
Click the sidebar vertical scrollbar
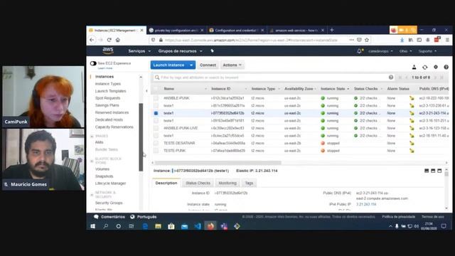point(141,137)
